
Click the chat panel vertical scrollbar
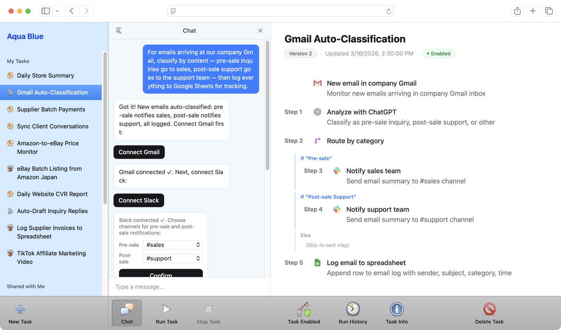click(x=267, y=106)
